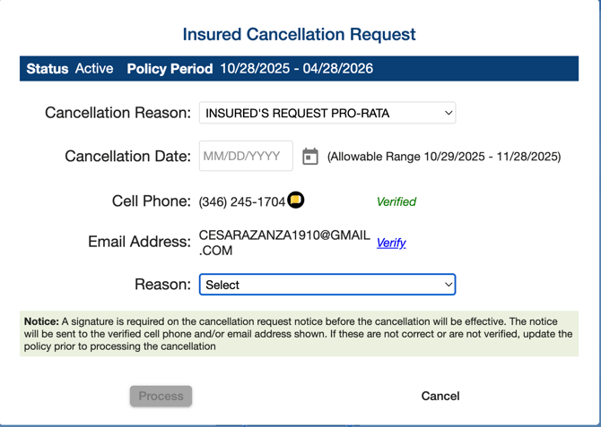Click the 'Email Address:' label

[139, 242]
